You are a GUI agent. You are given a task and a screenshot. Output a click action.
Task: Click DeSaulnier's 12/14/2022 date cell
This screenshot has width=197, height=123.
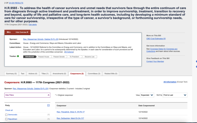(x=143, y=118)
